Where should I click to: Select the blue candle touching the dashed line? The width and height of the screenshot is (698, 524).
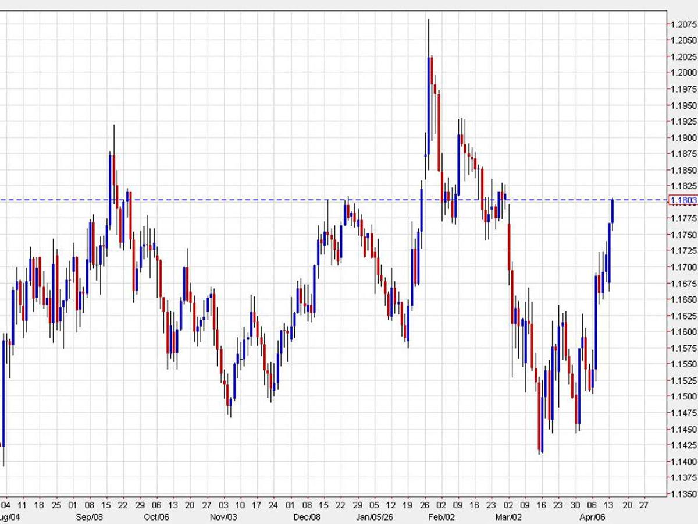[x=614, y=204]
